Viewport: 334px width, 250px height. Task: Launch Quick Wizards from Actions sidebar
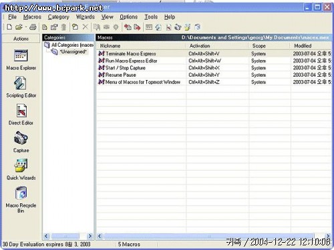click(21, 169)
